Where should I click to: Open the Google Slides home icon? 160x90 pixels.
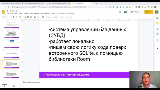tap(3, 12)
